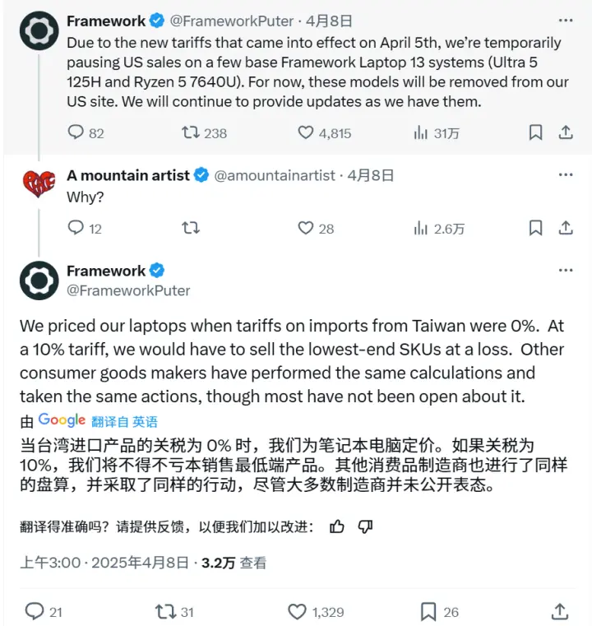
Task: Open more options on A mountain artist's reply
Action: pos(565,175)
